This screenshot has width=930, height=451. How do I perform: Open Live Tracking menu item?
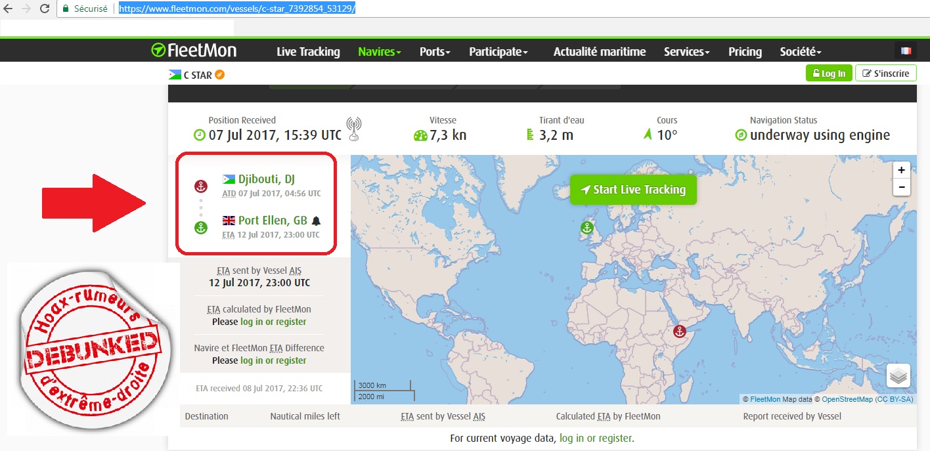308,52
